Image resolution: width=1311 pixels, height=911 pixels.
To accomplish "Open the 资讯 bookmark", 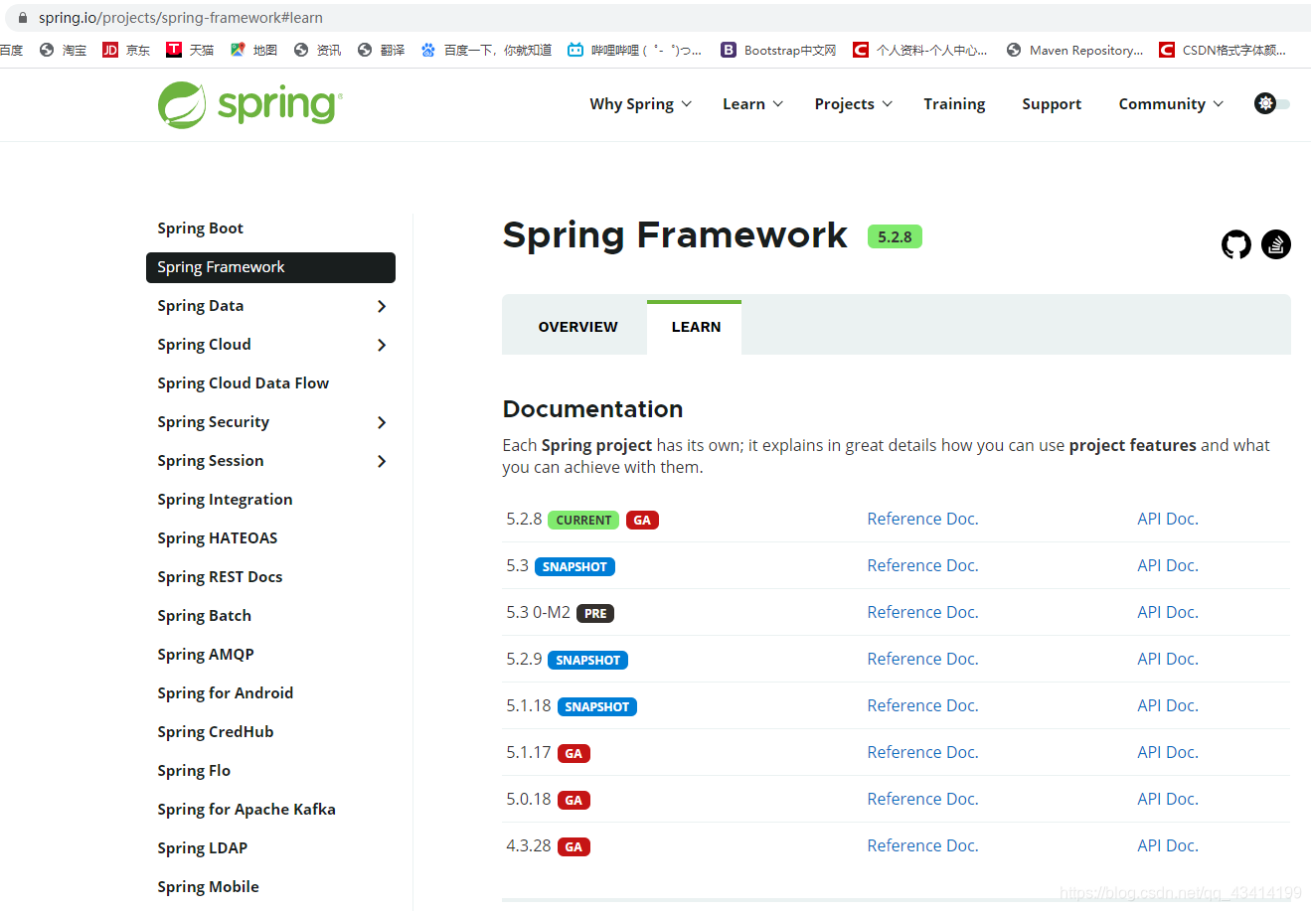I will 317,50.
